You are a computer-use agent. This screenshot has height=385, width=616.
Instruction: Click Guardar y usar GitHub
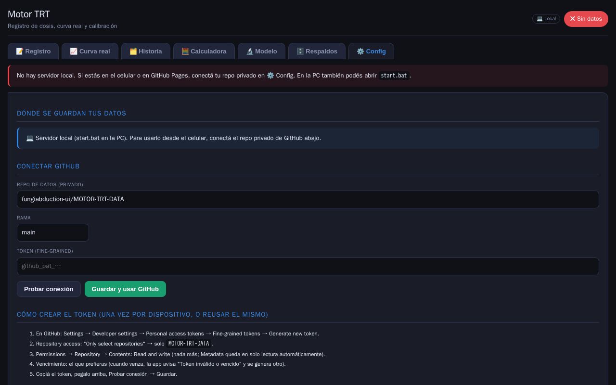(125, 289)
